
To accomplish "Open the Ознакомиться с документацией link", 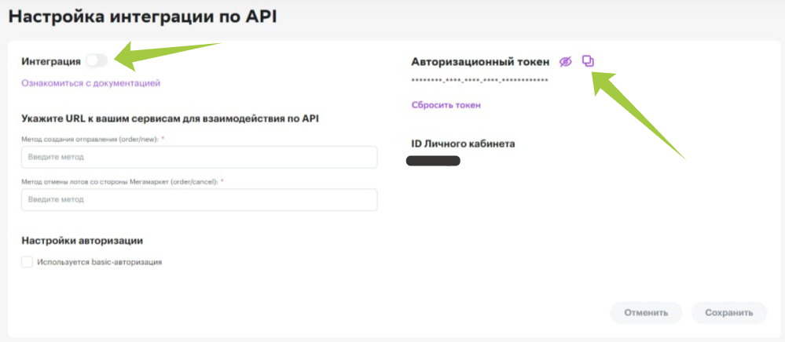I will tap(90, 82).
